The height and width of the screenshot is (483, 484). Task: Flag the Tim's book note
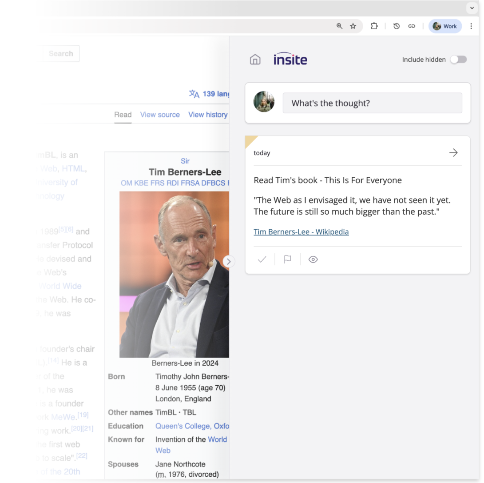point(287,259)
